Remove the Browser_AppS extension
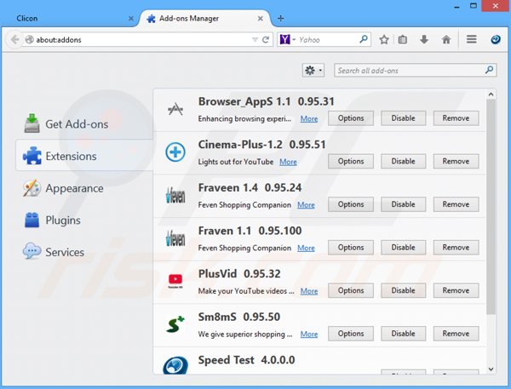Image resolution: width=511 pixels, height=389 pixels. [456, 118]
